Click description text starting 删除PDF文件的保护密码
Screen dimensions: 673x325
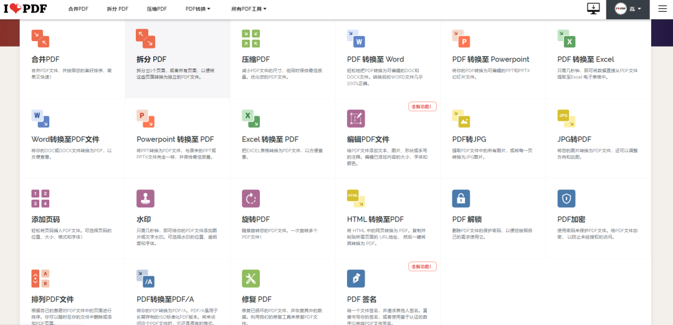[x=492, y=233]
